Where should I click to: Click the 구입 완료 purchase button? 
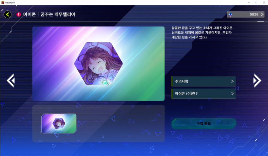coord(204,123)
